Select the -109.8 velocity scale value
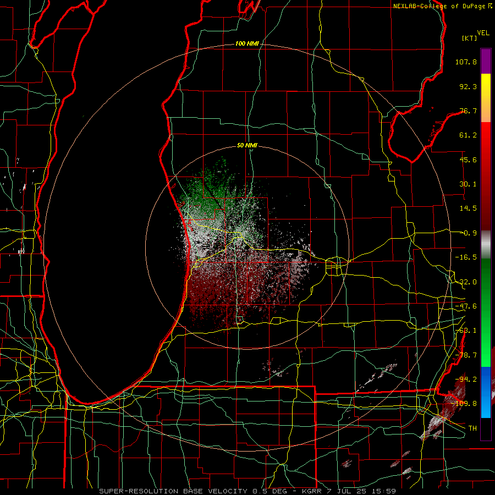495x495 pixels. (x=464, y=404)
